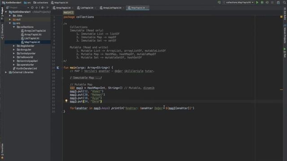Image resolution: width=287 pixels, height=161 pixels.
Task: Expand the helloworld package
Action: [14, 57]
